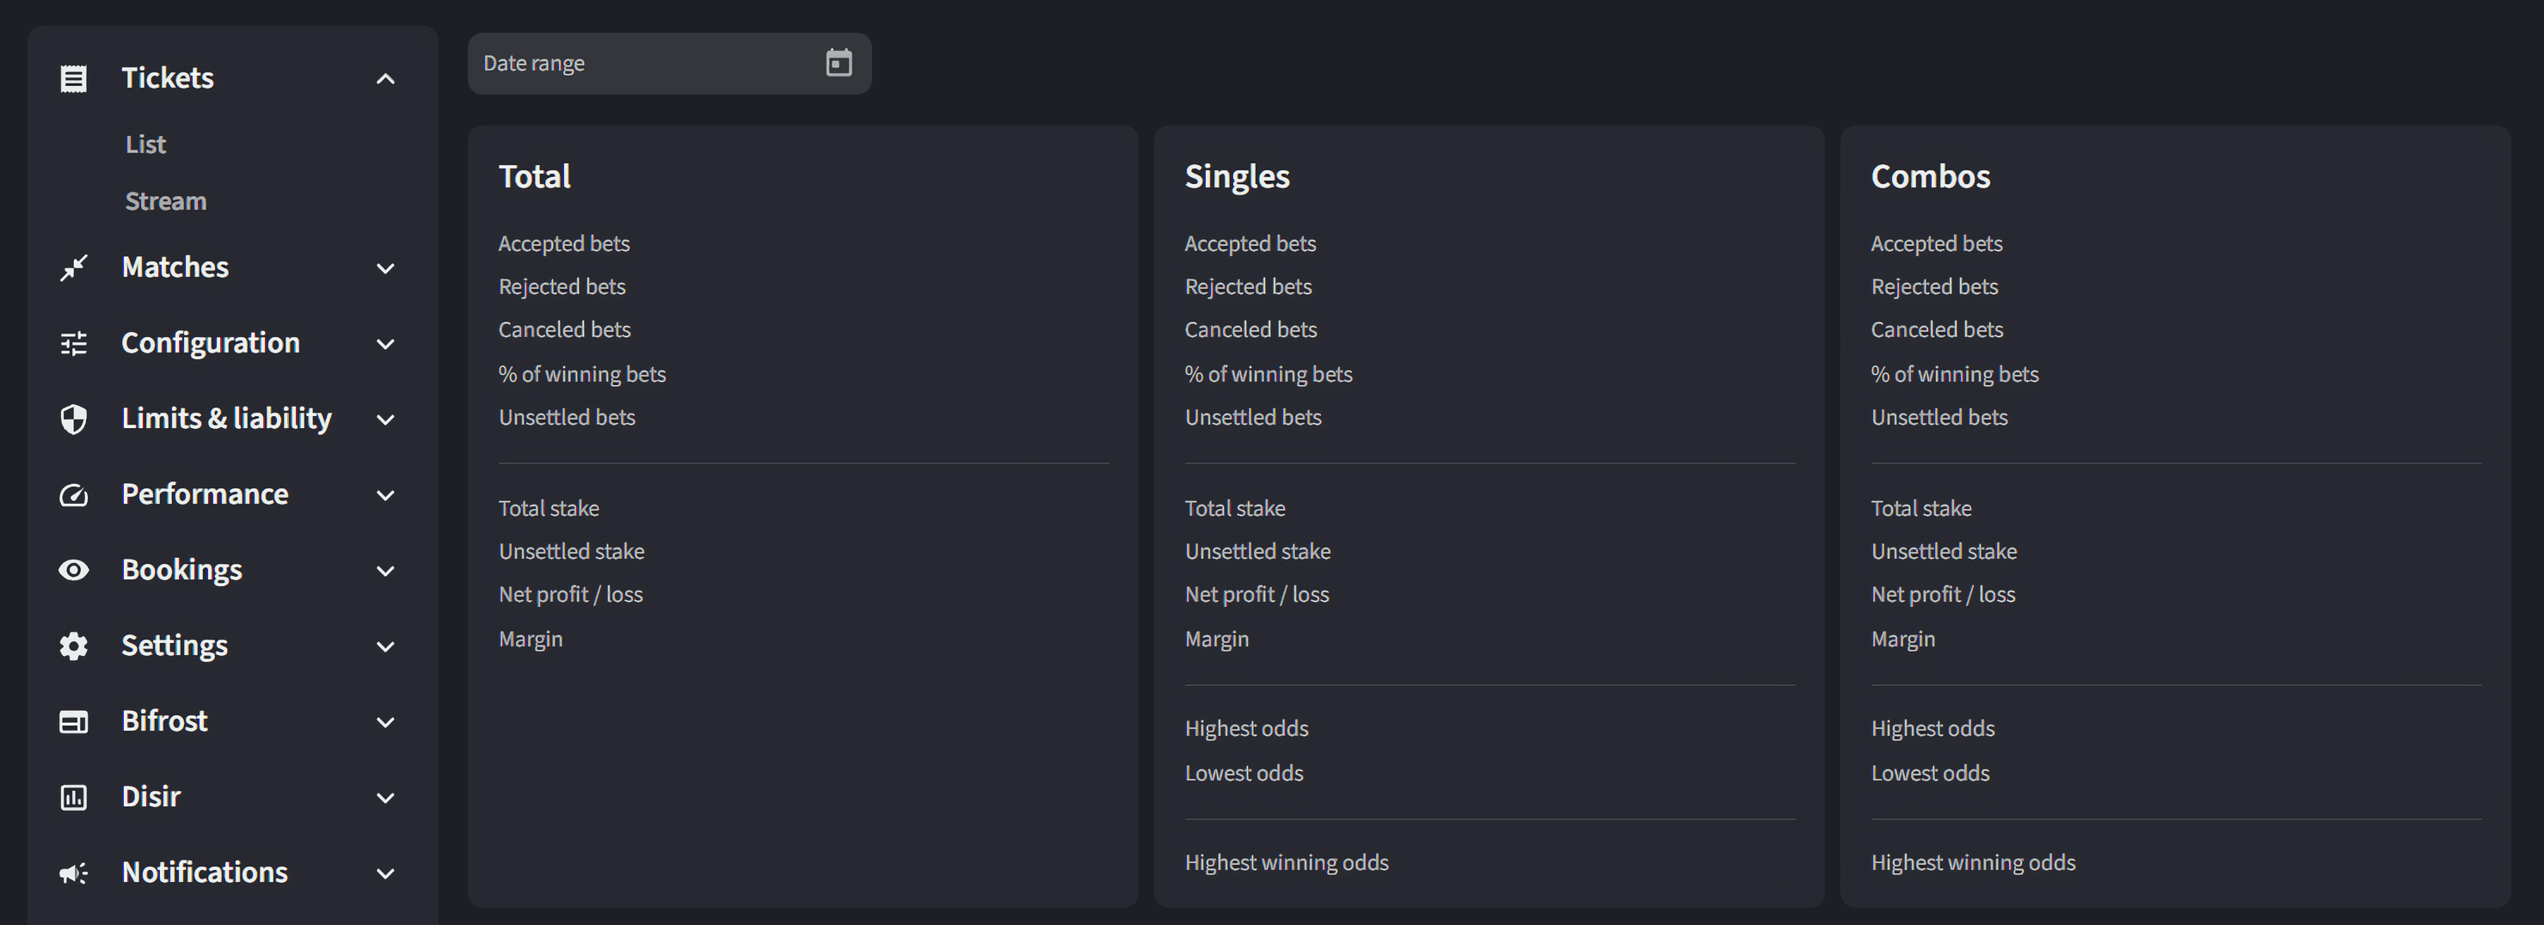Click the Limits & liability shield icon
This screenshot has height=925, width=2544.
coord(74,419)
